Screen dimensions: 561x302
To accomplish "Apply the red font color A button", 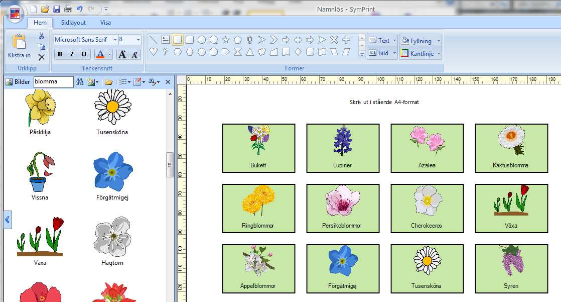I will 100,54.
